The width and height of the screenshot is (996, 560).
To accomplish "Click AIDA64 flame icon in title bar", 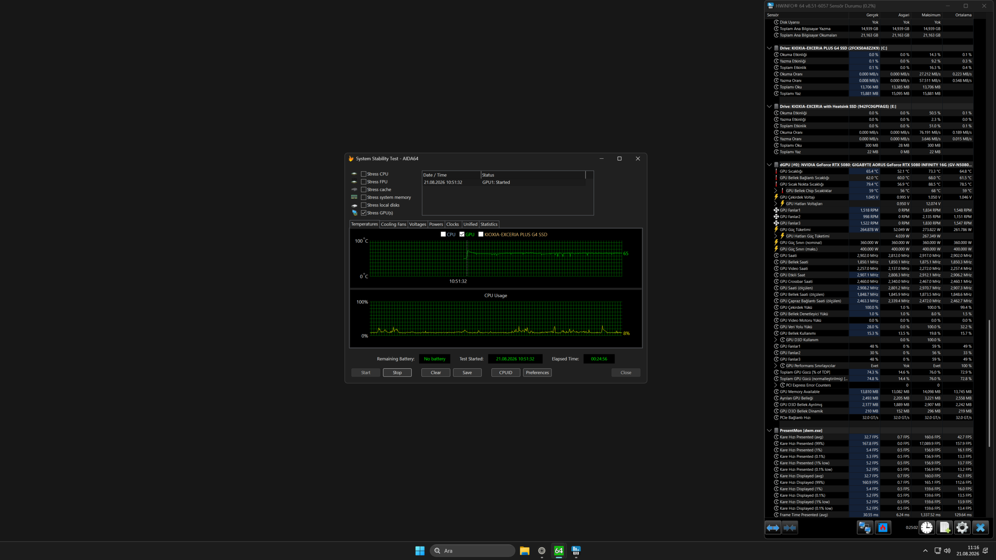I will click(351, 159).
